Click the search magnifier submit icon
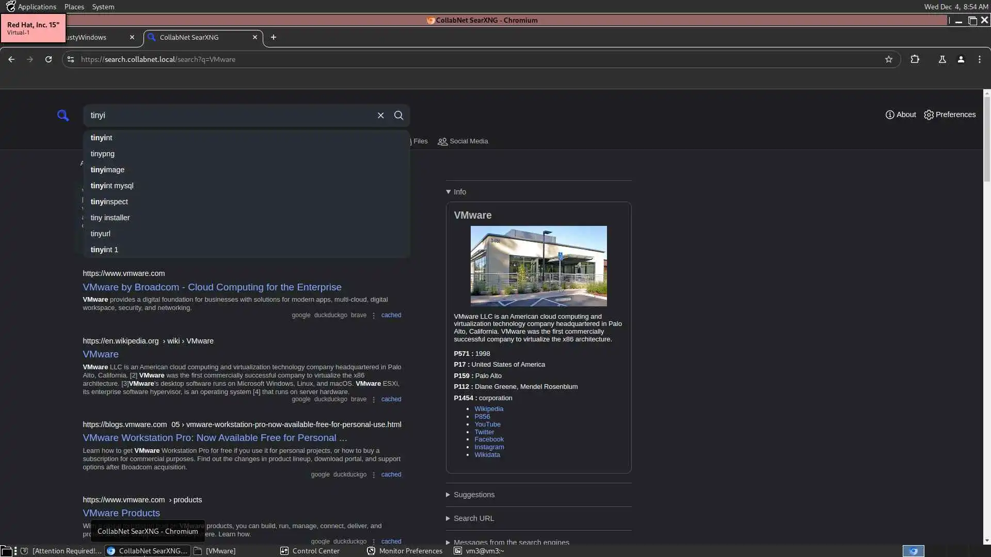 (398, 116)
